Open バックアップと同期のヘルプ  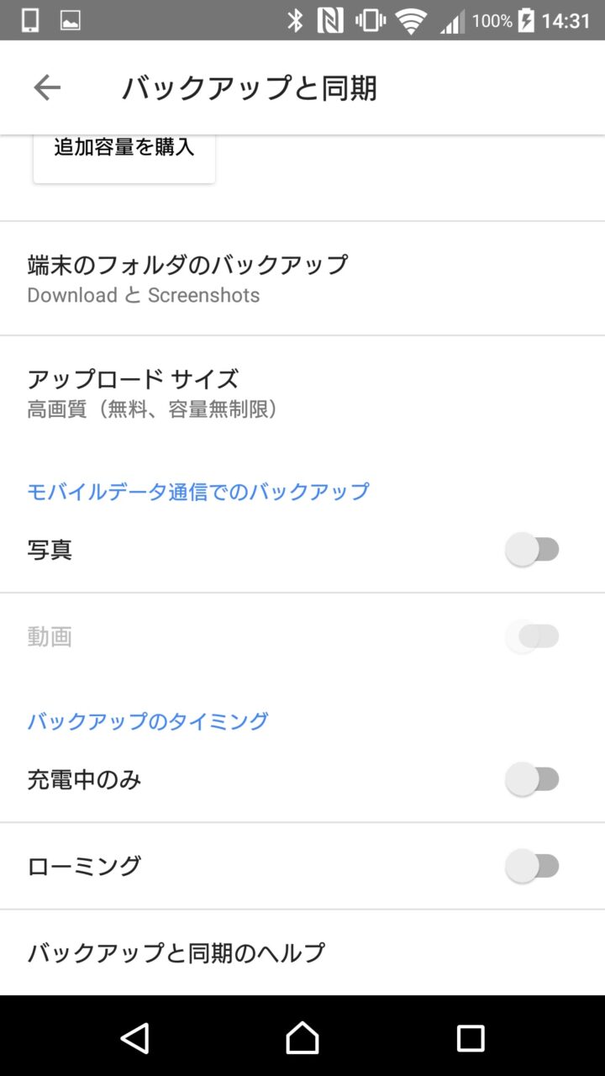302,952
